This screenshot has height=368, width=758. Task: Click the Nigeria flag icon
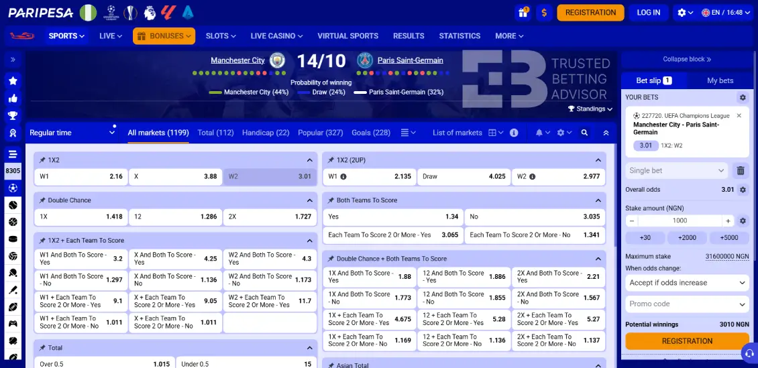pos(88,13)
